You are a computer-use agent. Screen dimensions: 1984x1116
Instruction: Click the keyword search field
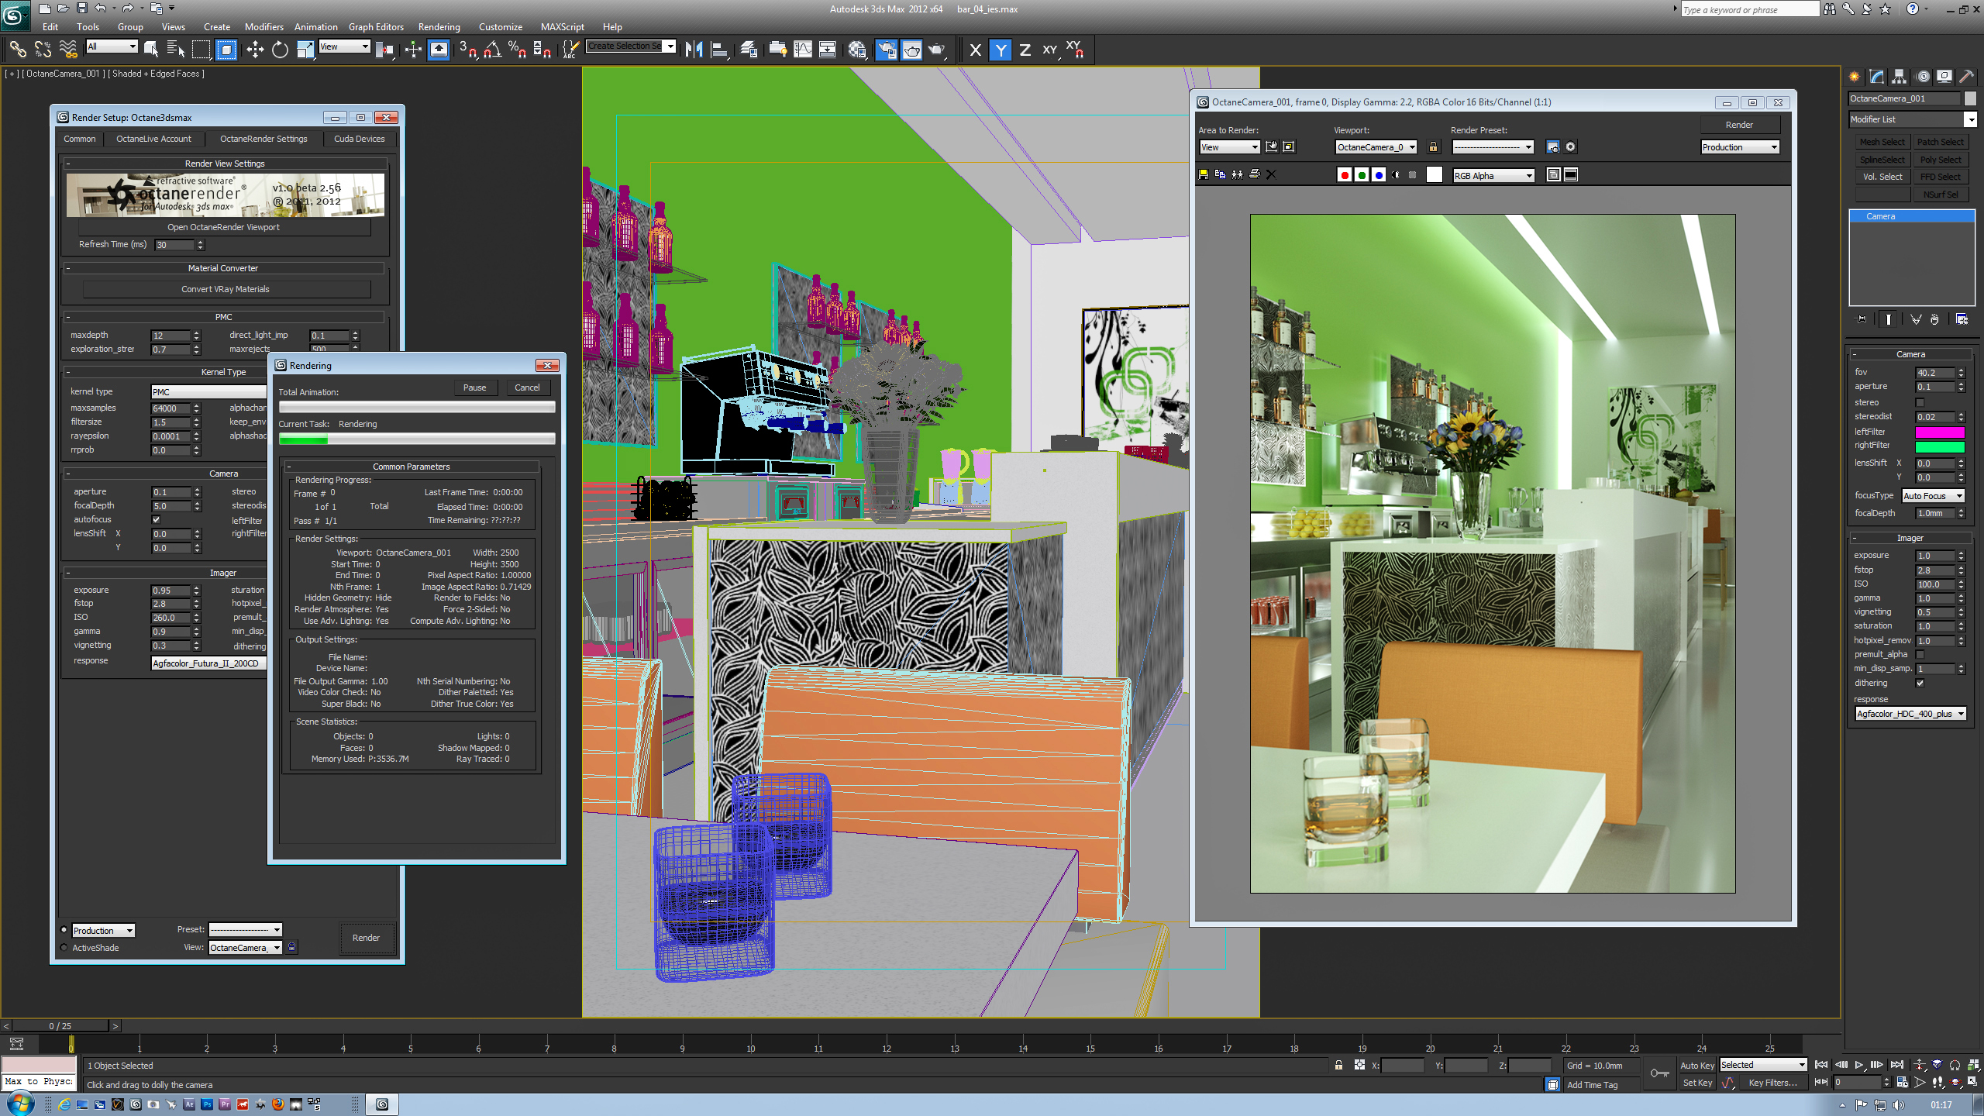tap(1749, 9)
